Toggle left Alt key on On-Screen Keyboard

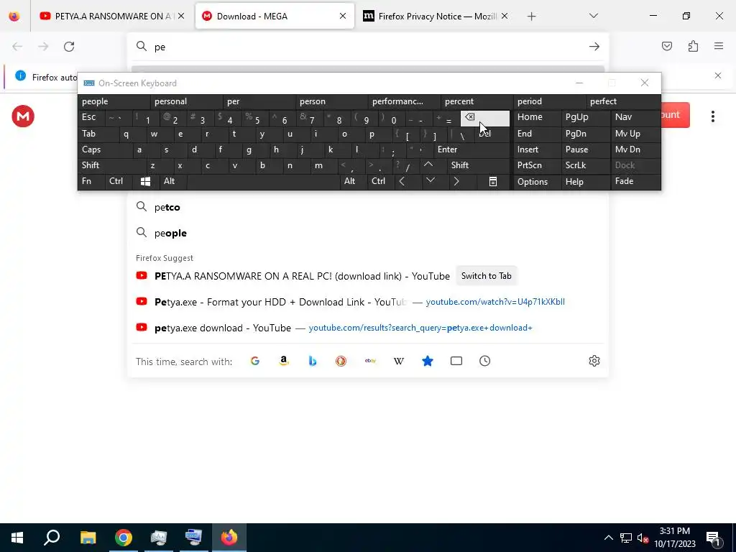[172, 182]
